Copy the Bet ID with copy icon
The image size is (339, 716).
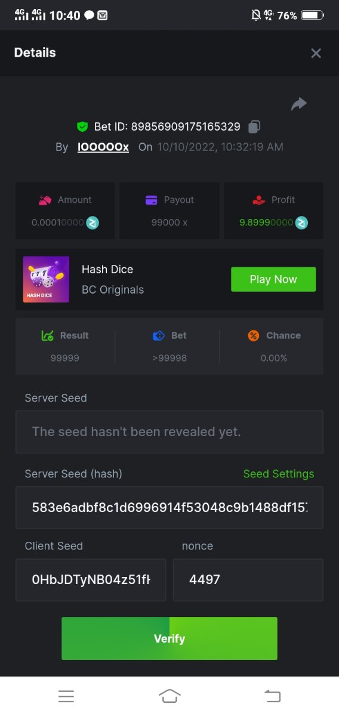pyautogui.click(x=254, y=126)
